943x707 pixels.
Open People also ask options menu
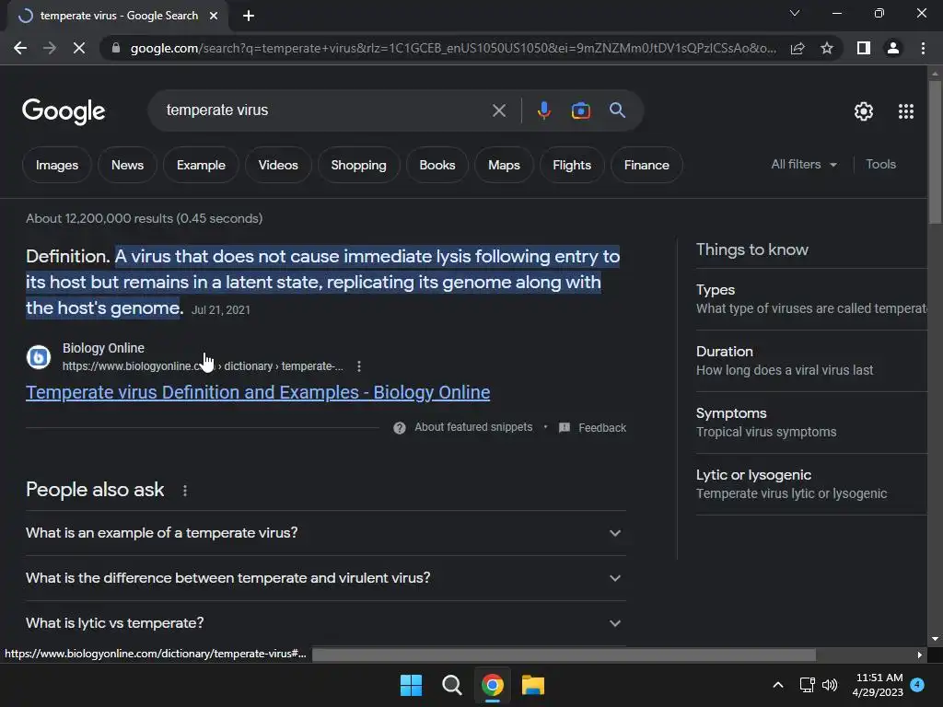pos(184,491)
